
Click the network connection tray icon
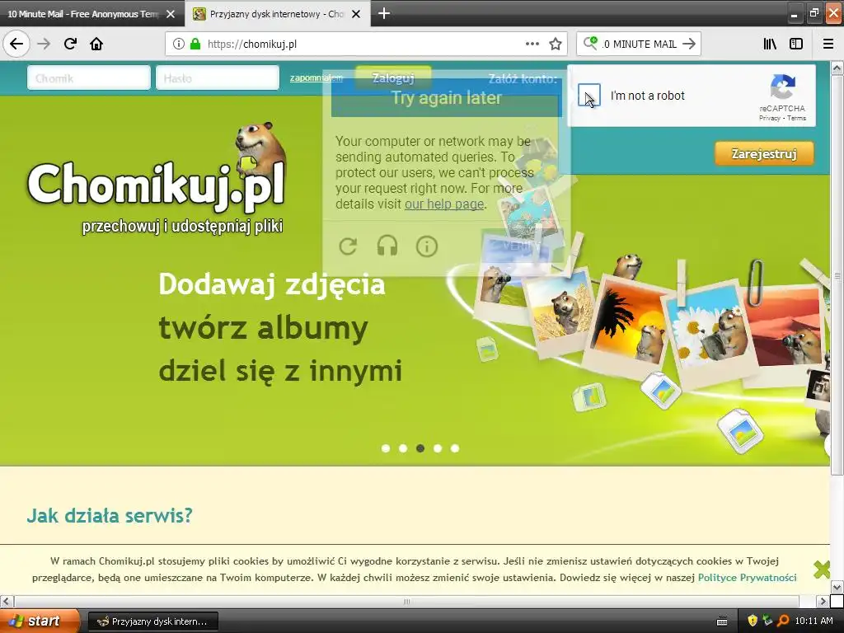coord(767,621)
